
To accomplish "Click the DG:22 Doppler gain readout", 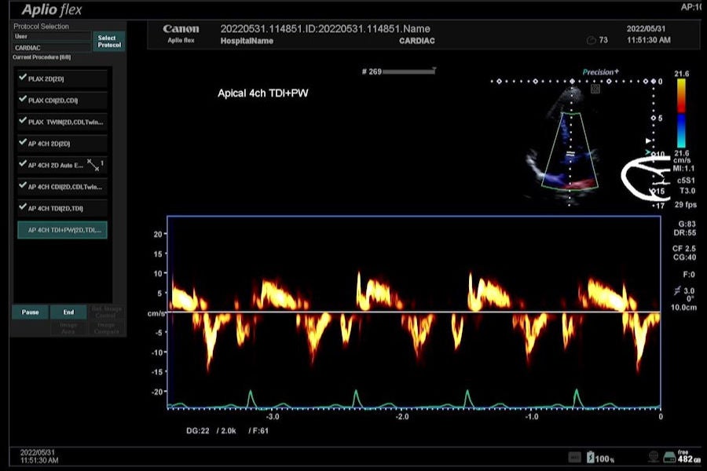I will click(198, 431).
